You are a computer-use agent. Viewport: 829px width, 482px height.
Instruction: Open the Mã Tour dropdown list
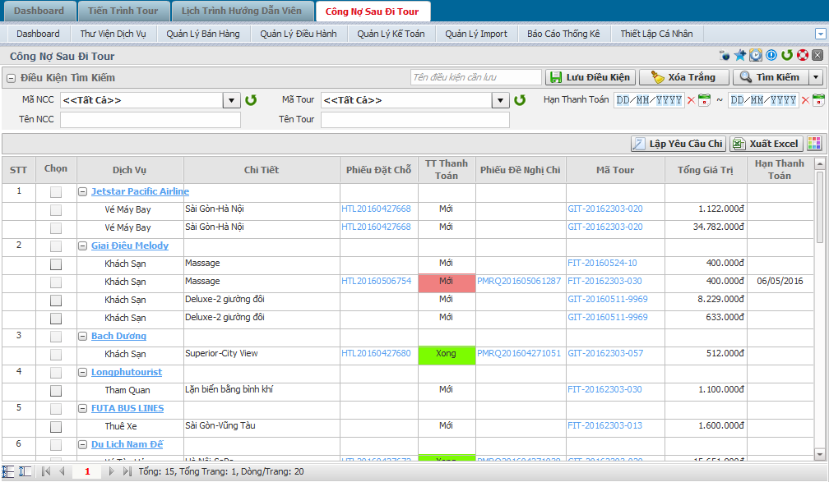[500, 100]
